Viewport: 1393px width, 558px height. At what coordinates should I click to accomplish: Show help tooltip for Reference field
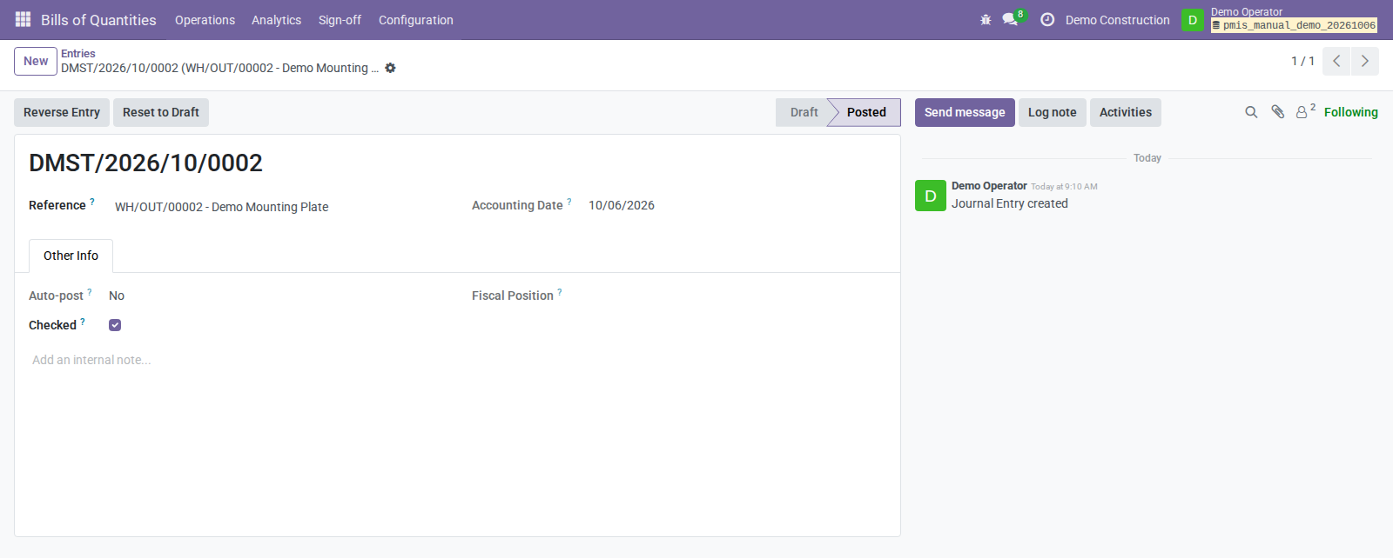(x=92, y=202)
